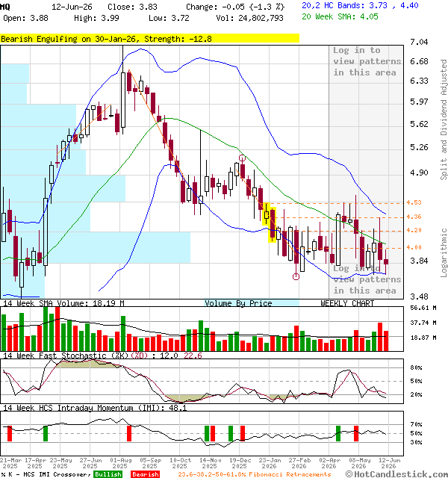Click the upper Log in to view patterns text
This screenshot has width=448, height=478.
tap(367, 61)
